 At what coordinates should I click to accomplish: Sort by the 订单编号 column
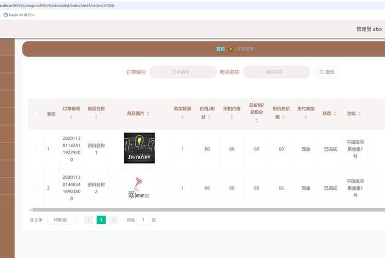(71, 117)
